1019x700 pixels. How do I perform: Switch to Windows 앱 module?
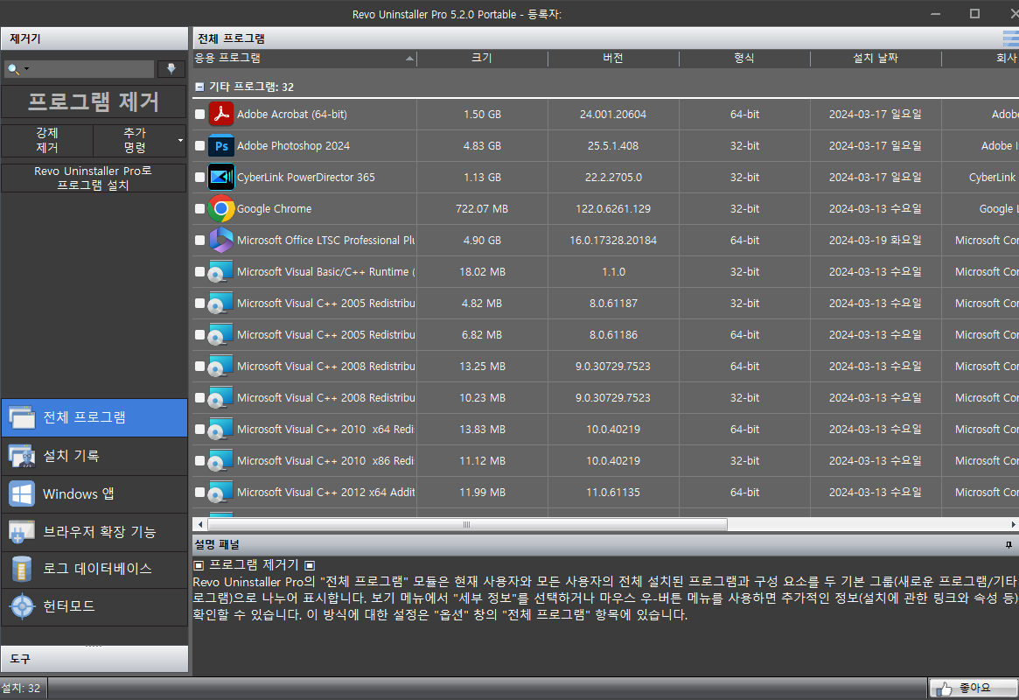[94, 494]
